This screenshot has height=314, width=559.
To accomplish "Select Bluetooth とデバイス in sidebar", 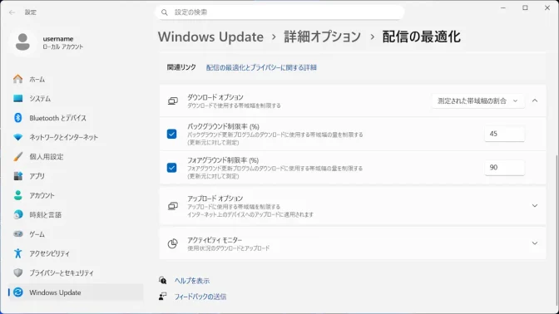I will coord(76,118).
